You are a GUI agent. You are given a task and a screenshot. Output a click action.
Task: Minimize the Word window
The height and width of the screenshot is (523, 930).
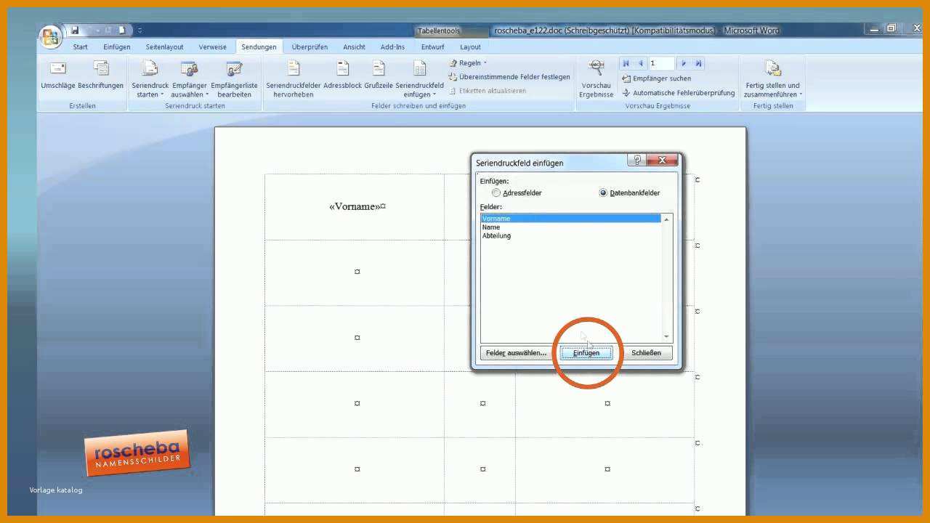874,29
